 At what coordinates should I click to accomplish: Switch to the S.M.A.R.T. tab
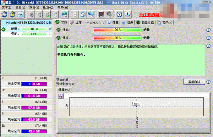pos(94,23)
